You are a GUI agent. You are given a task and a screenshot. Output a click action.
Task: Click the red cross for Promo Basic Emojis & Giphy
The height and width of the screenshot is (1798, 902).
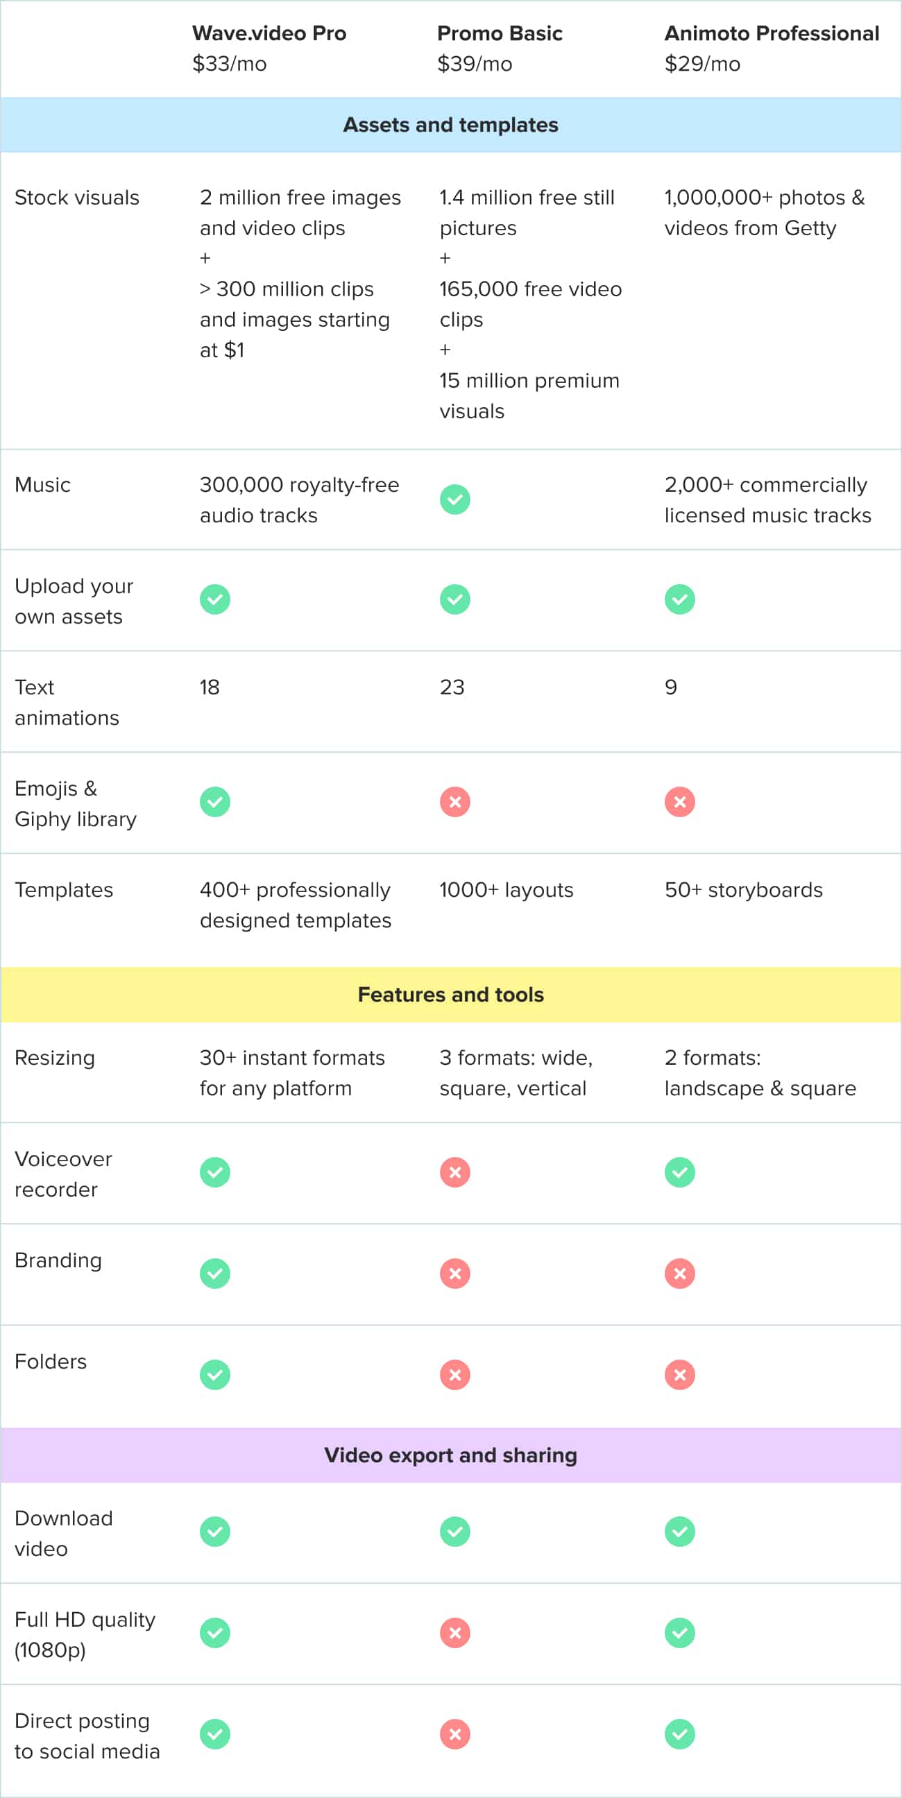pyautogui.click(x=454, y=802)
